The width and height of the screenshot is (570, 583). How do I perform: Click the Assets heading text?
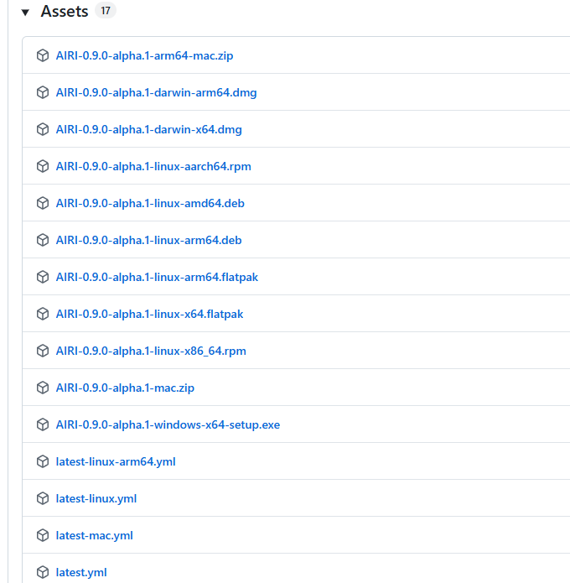(x=65, y=12)
